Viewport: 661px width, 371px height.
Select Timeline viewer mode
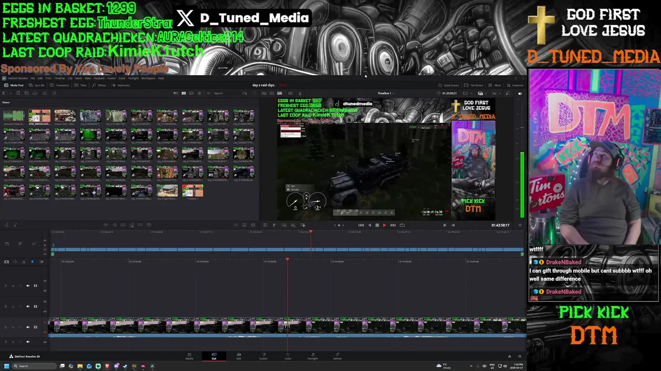click(279, 93)
